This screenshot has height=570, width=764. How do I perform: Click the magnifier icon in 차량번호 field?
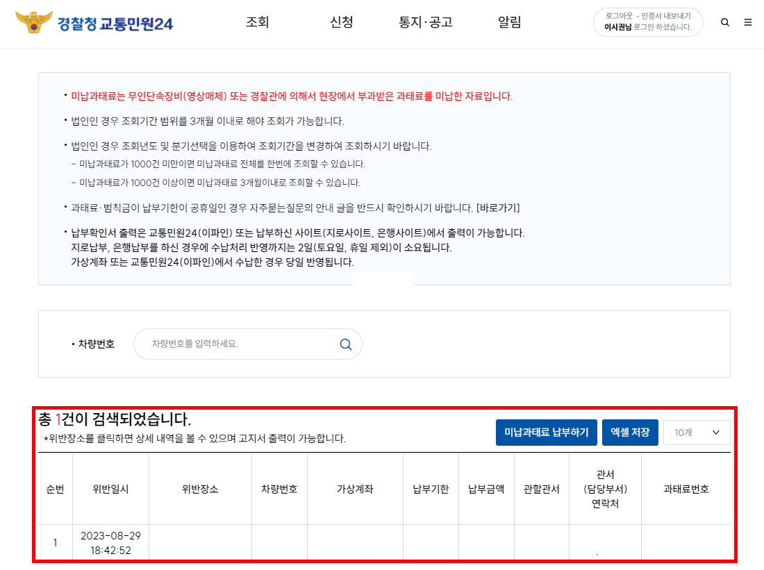click(345, 344)
